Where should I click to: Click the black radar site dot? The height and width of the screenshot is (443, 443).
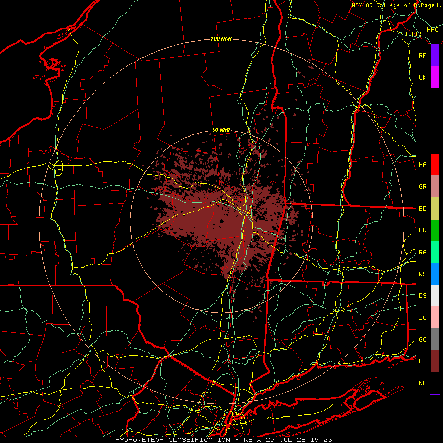(221, 221)
